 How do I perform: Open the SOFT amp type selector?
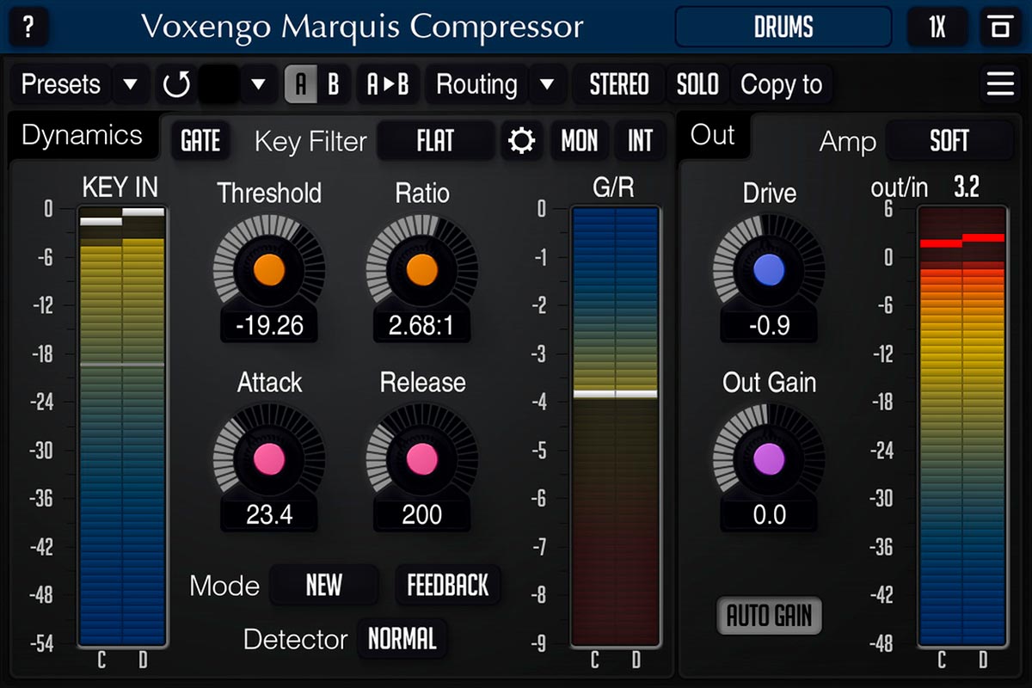pyautogui.click(x=949, y=140)
